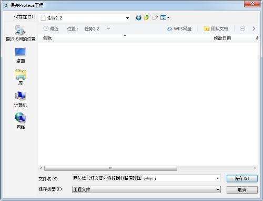Click the Save button
Viewport: 263px width, 201px height.
point(242,178)
